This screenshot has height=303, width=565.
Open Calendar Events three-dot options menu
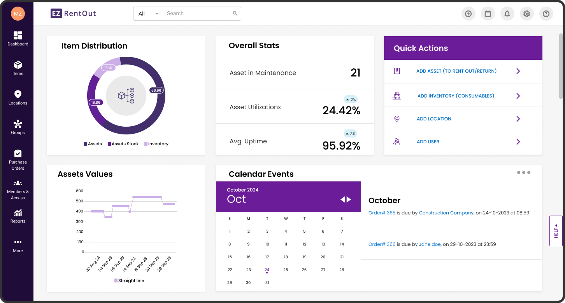point(523,172)
